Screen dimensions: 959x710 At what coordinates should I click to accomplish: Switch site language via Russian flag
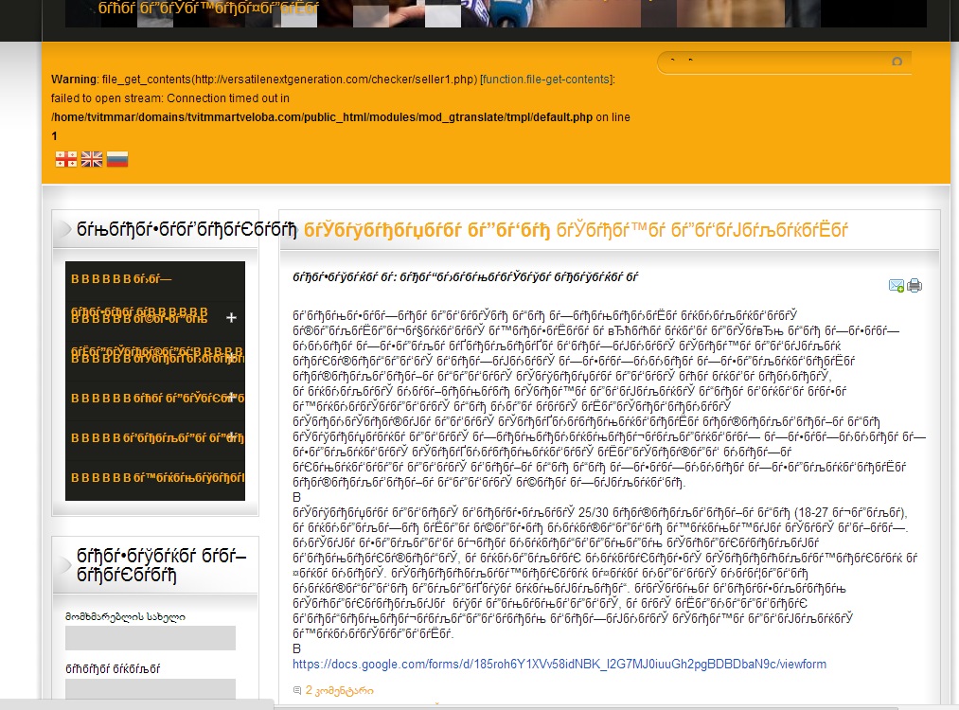point(117,159)
